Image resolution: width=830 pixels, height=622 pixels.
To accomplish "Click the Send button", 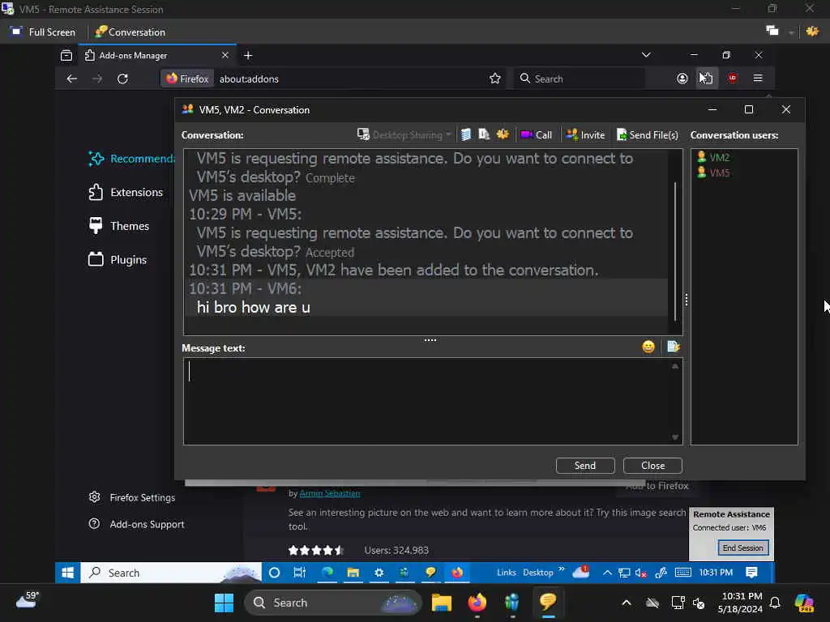I will [x=585, y=466].
